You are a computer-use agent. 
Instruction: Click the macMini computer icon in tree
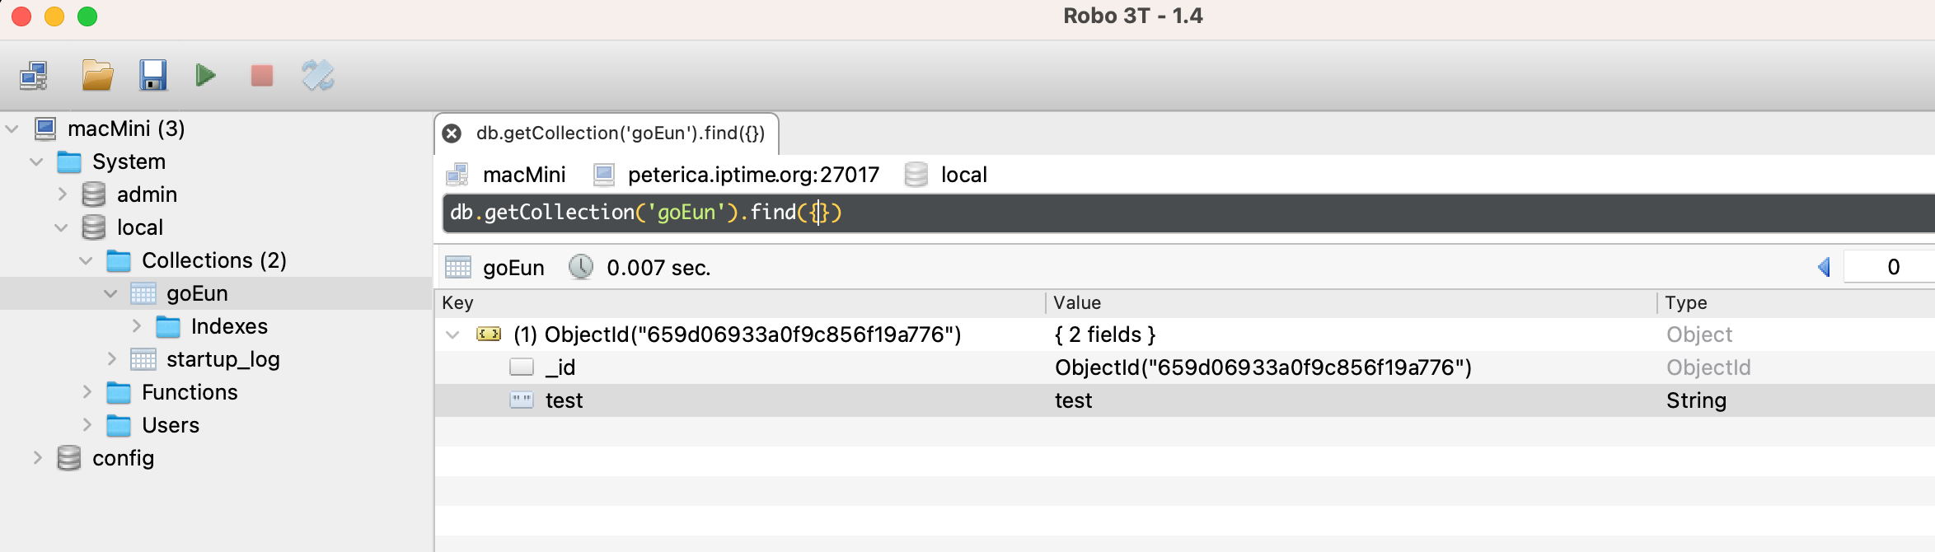[x=45, y=129]
